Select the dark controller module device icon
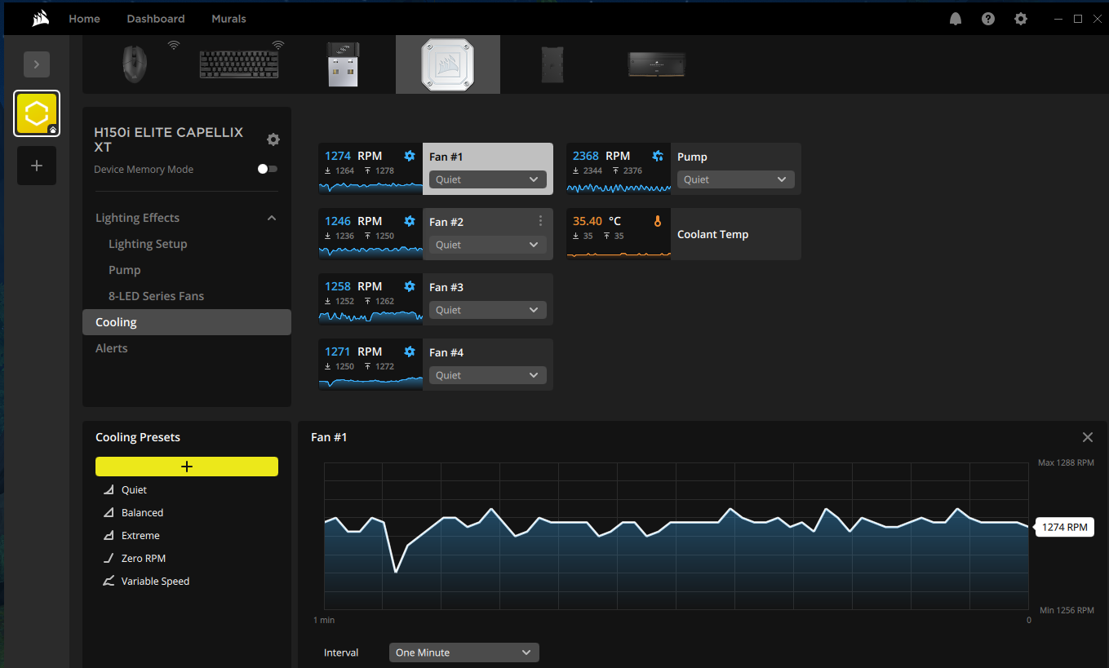1109x668 pixels. click(x=552, y=64)
